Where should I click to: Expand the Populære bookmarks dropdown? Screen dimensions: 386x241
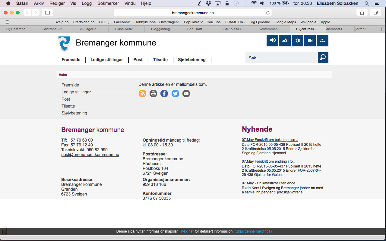click(193, 22)
